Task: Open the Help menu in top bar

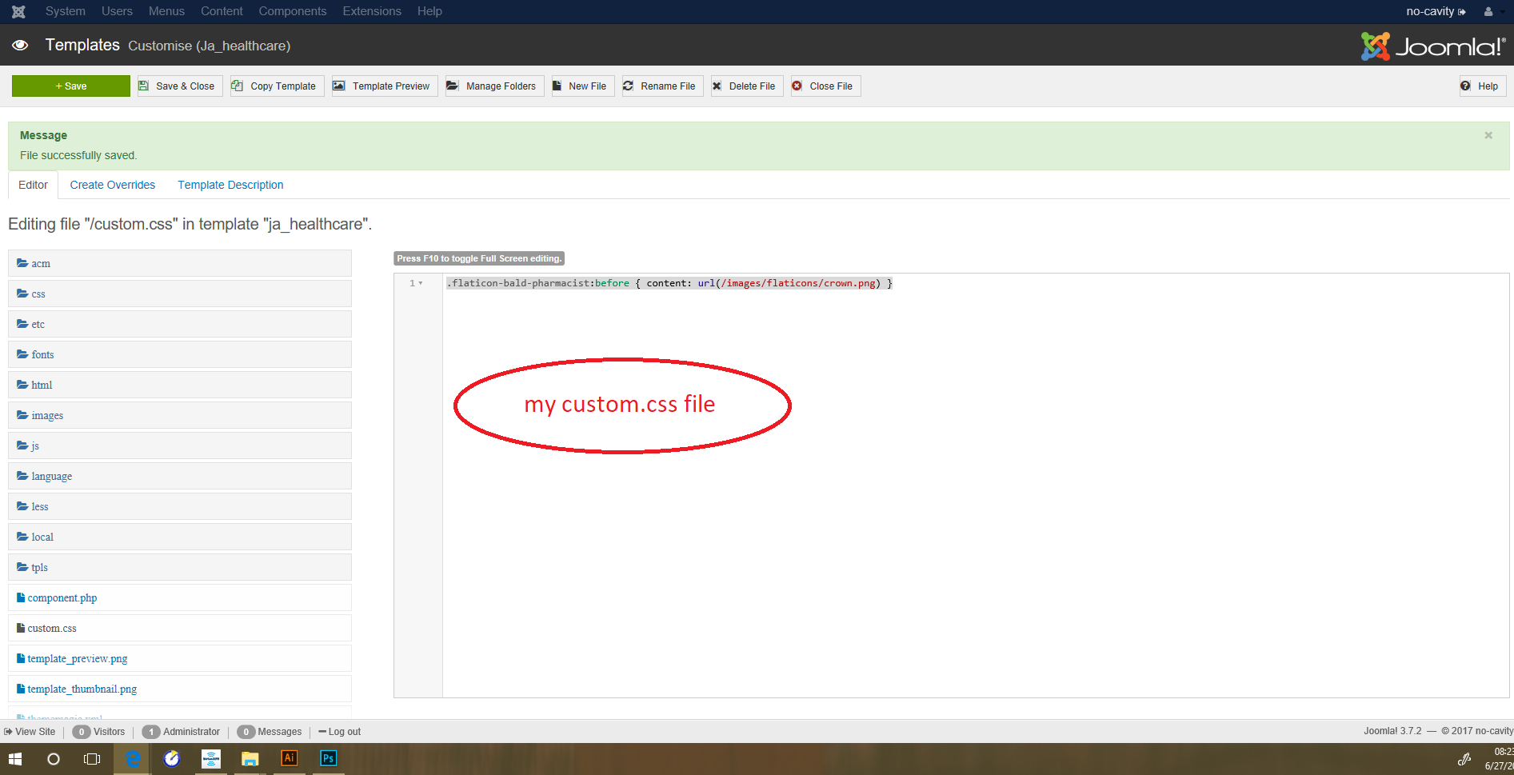Action: point(429,11)
